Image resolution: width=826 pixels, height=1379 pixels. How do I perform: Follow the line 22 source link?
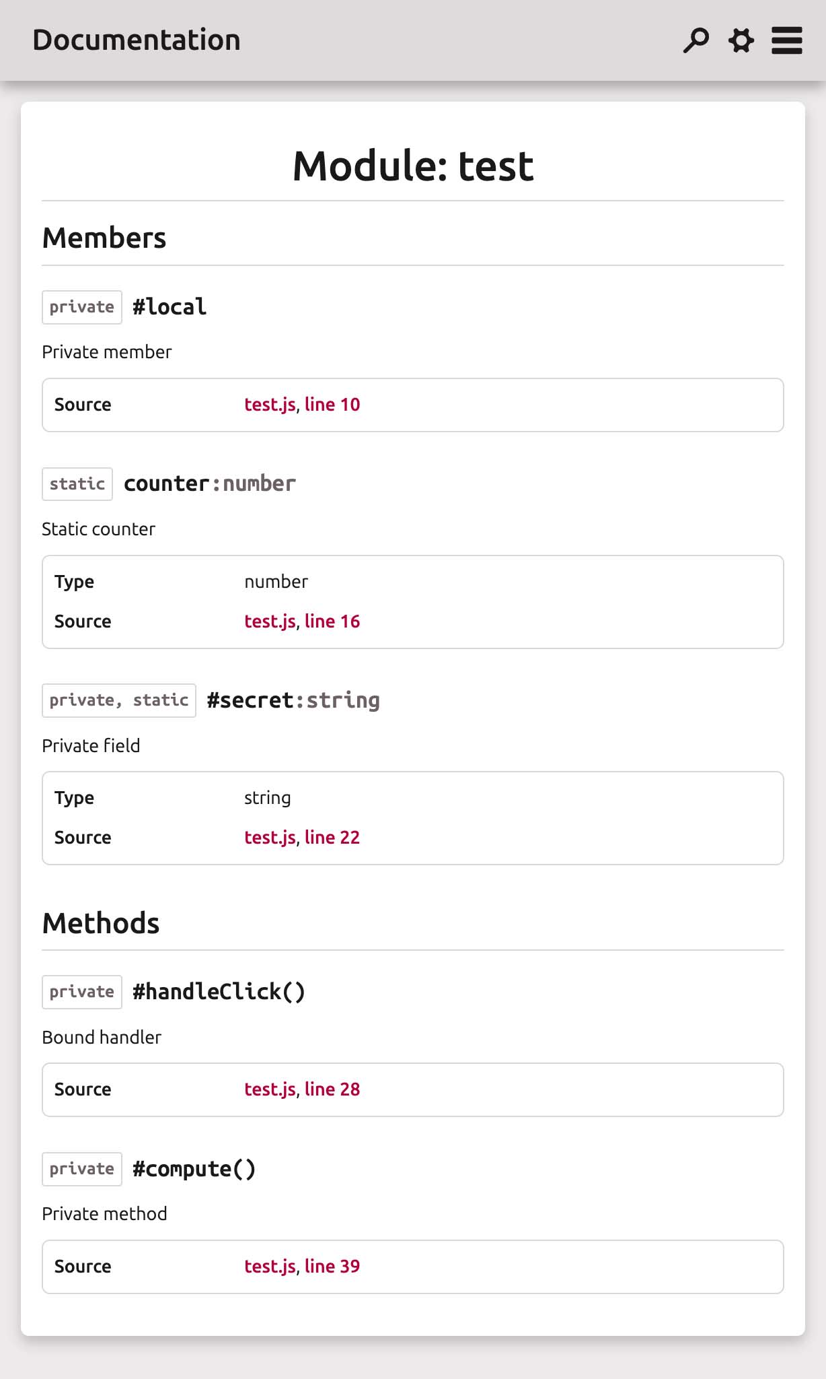click(x=332, y=838)
